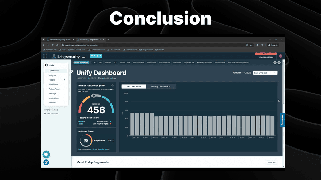Click the Unify shield icon
This screenshot has width=321, height=180.
tap(46, 65)
